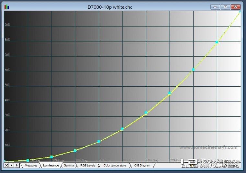
Task: Show the RGB Levels tab
Action: tap(88, 165)
